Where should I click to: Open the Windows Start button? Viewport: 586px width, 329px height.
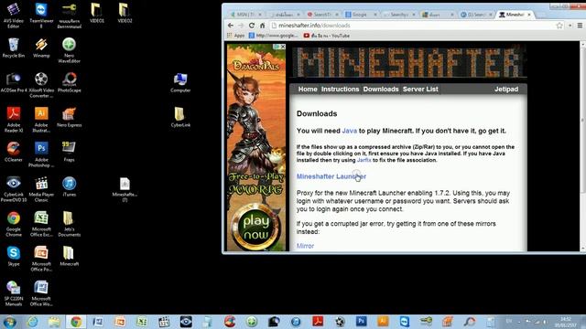point(10,322)
